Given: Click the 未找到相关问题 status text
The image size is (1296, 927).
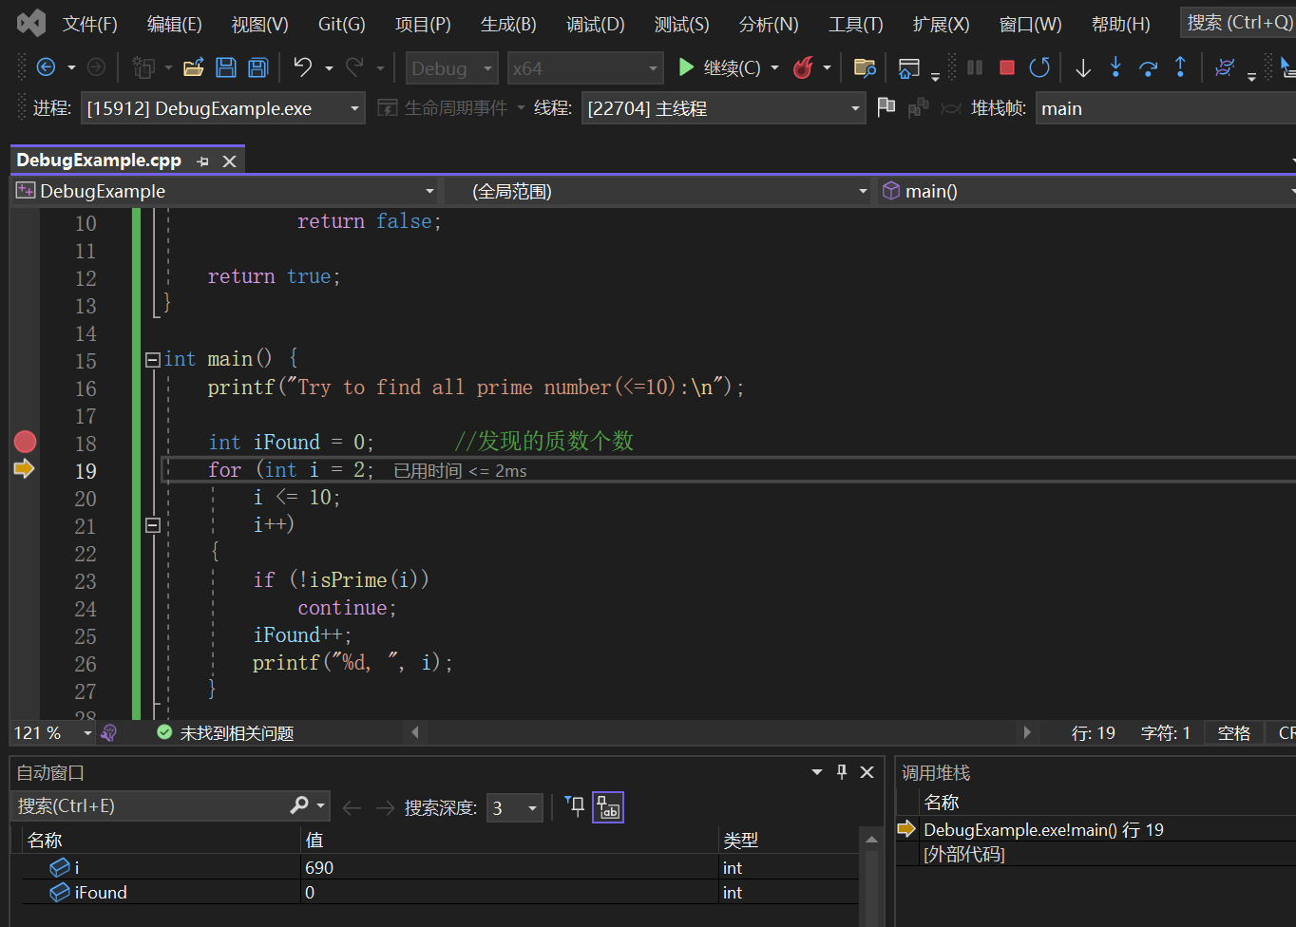Looking at the screenshot, I should coord(237,733).
